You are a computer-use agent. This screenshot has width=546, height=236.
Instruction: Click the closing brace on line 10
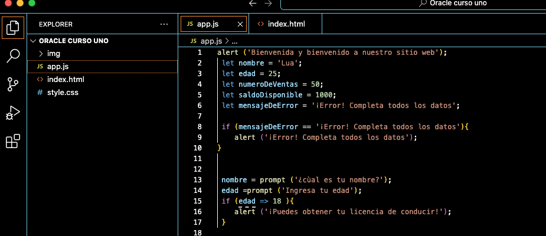pos(220,148)
